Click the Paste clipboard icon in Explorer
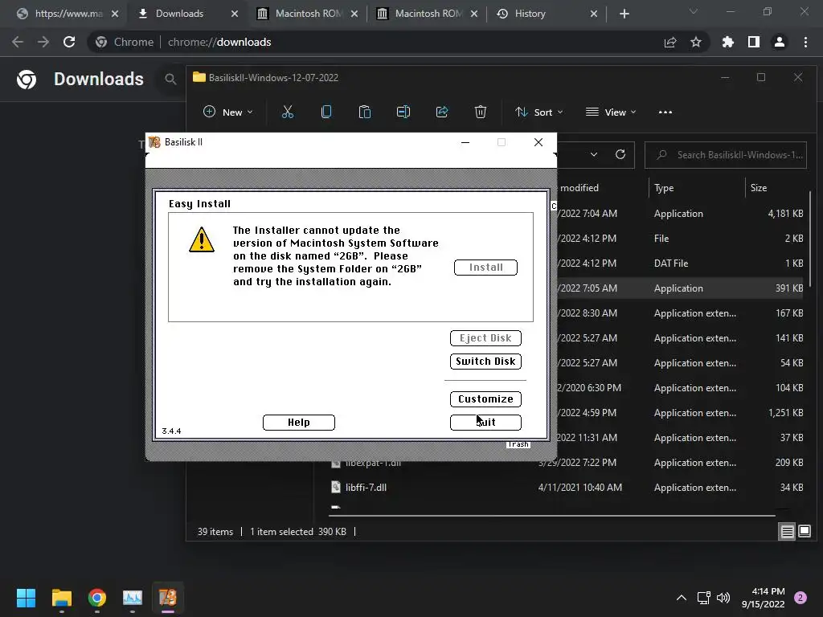 coord(365,112)
